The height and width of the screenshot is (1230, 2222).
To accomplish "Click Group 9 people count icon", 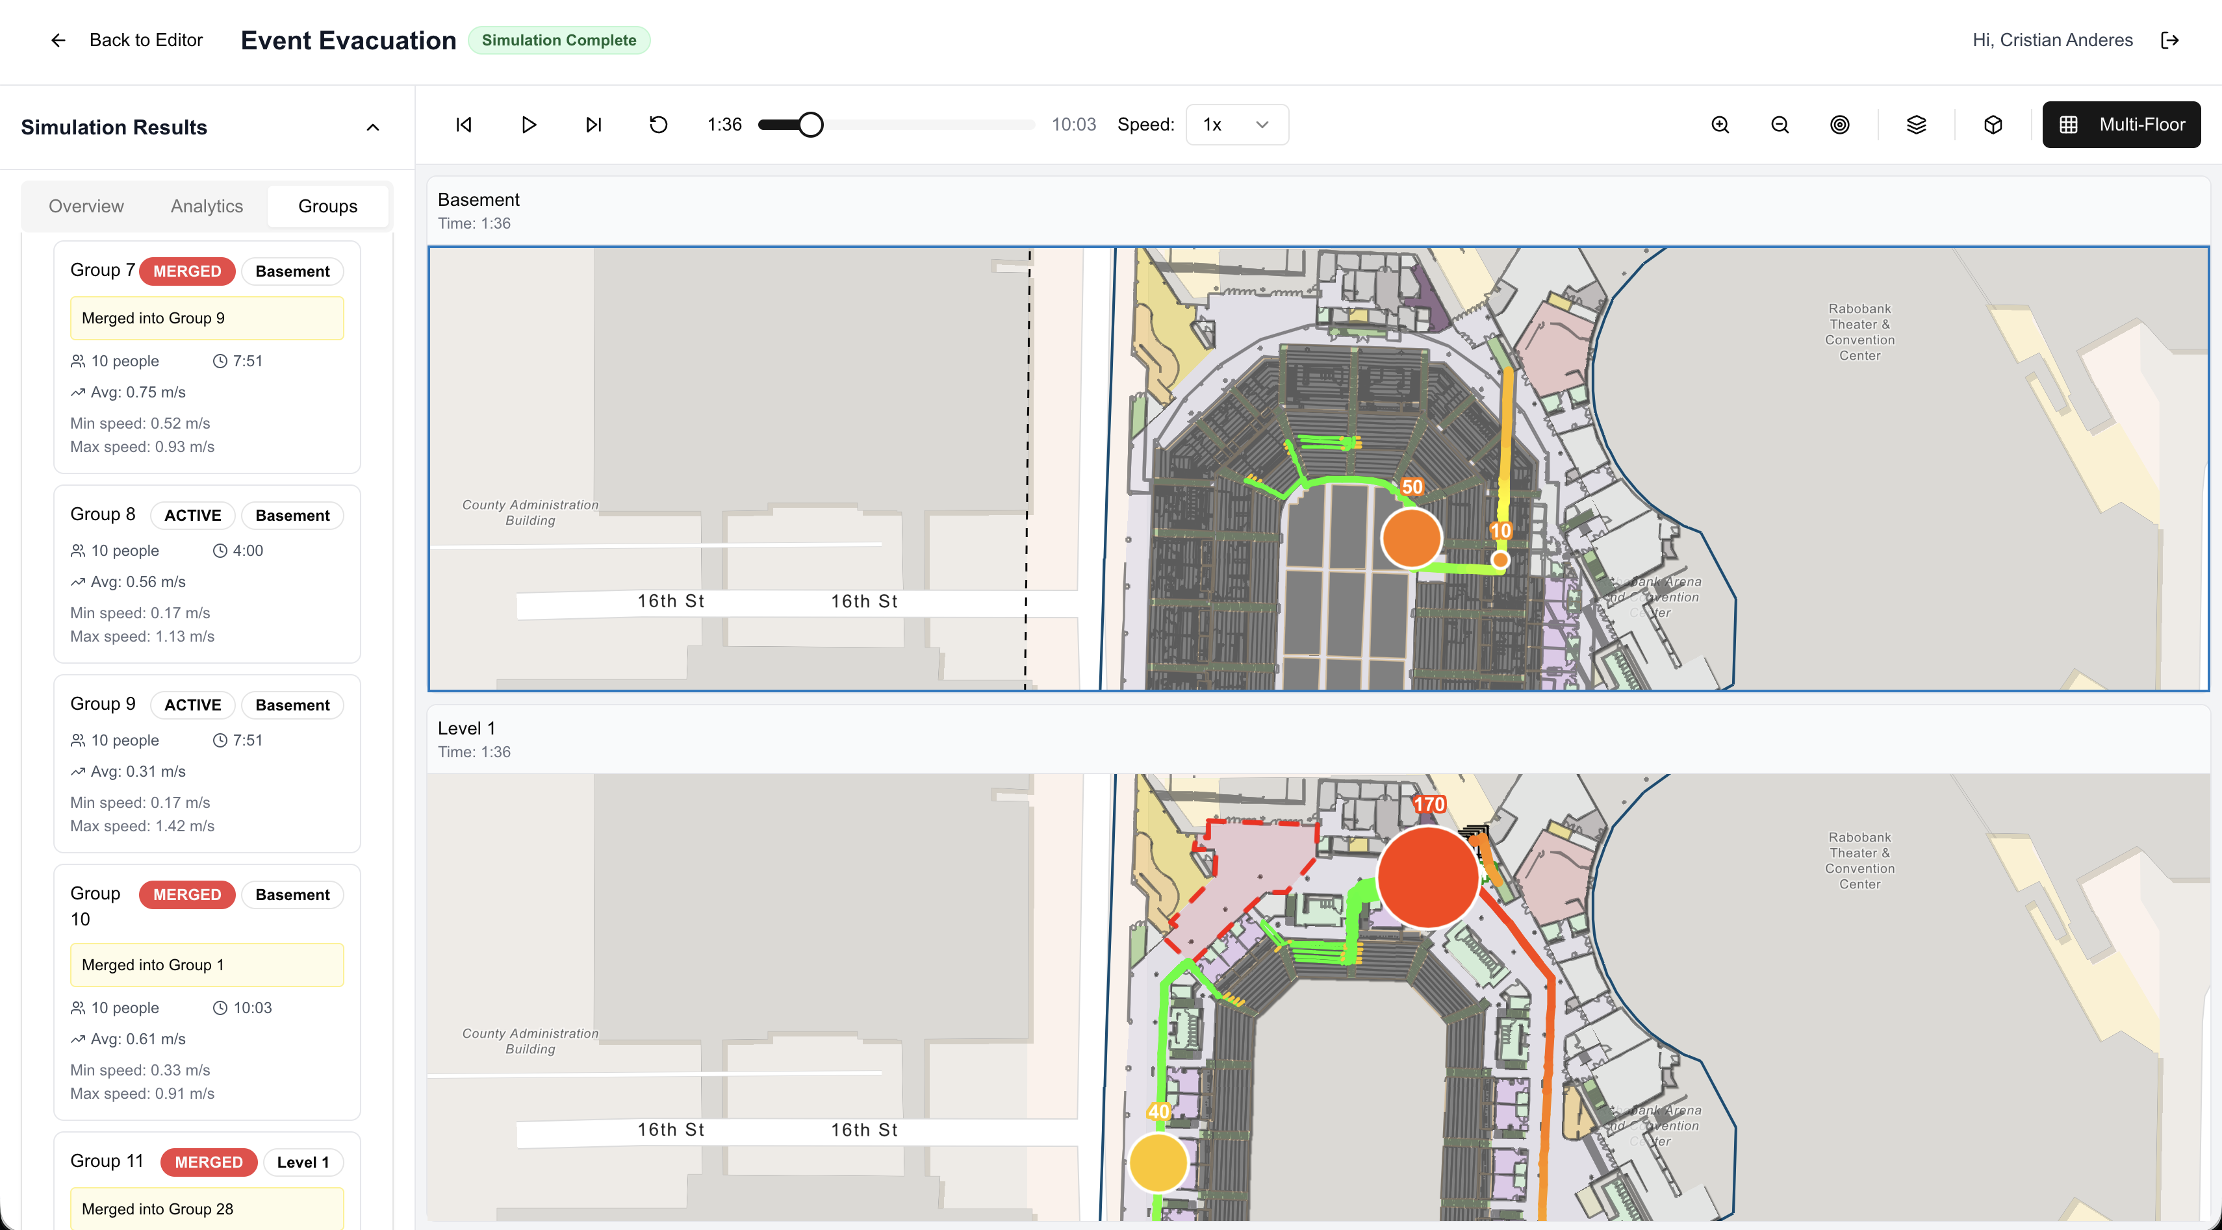I will (x=77, y=740).
